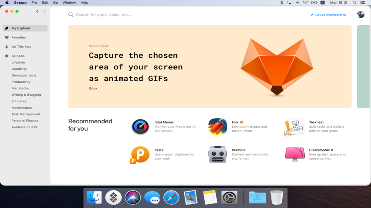The width and height of the screenshot is (371, 208).
Task: Focus the search apps input field
Action: [103, 15]
